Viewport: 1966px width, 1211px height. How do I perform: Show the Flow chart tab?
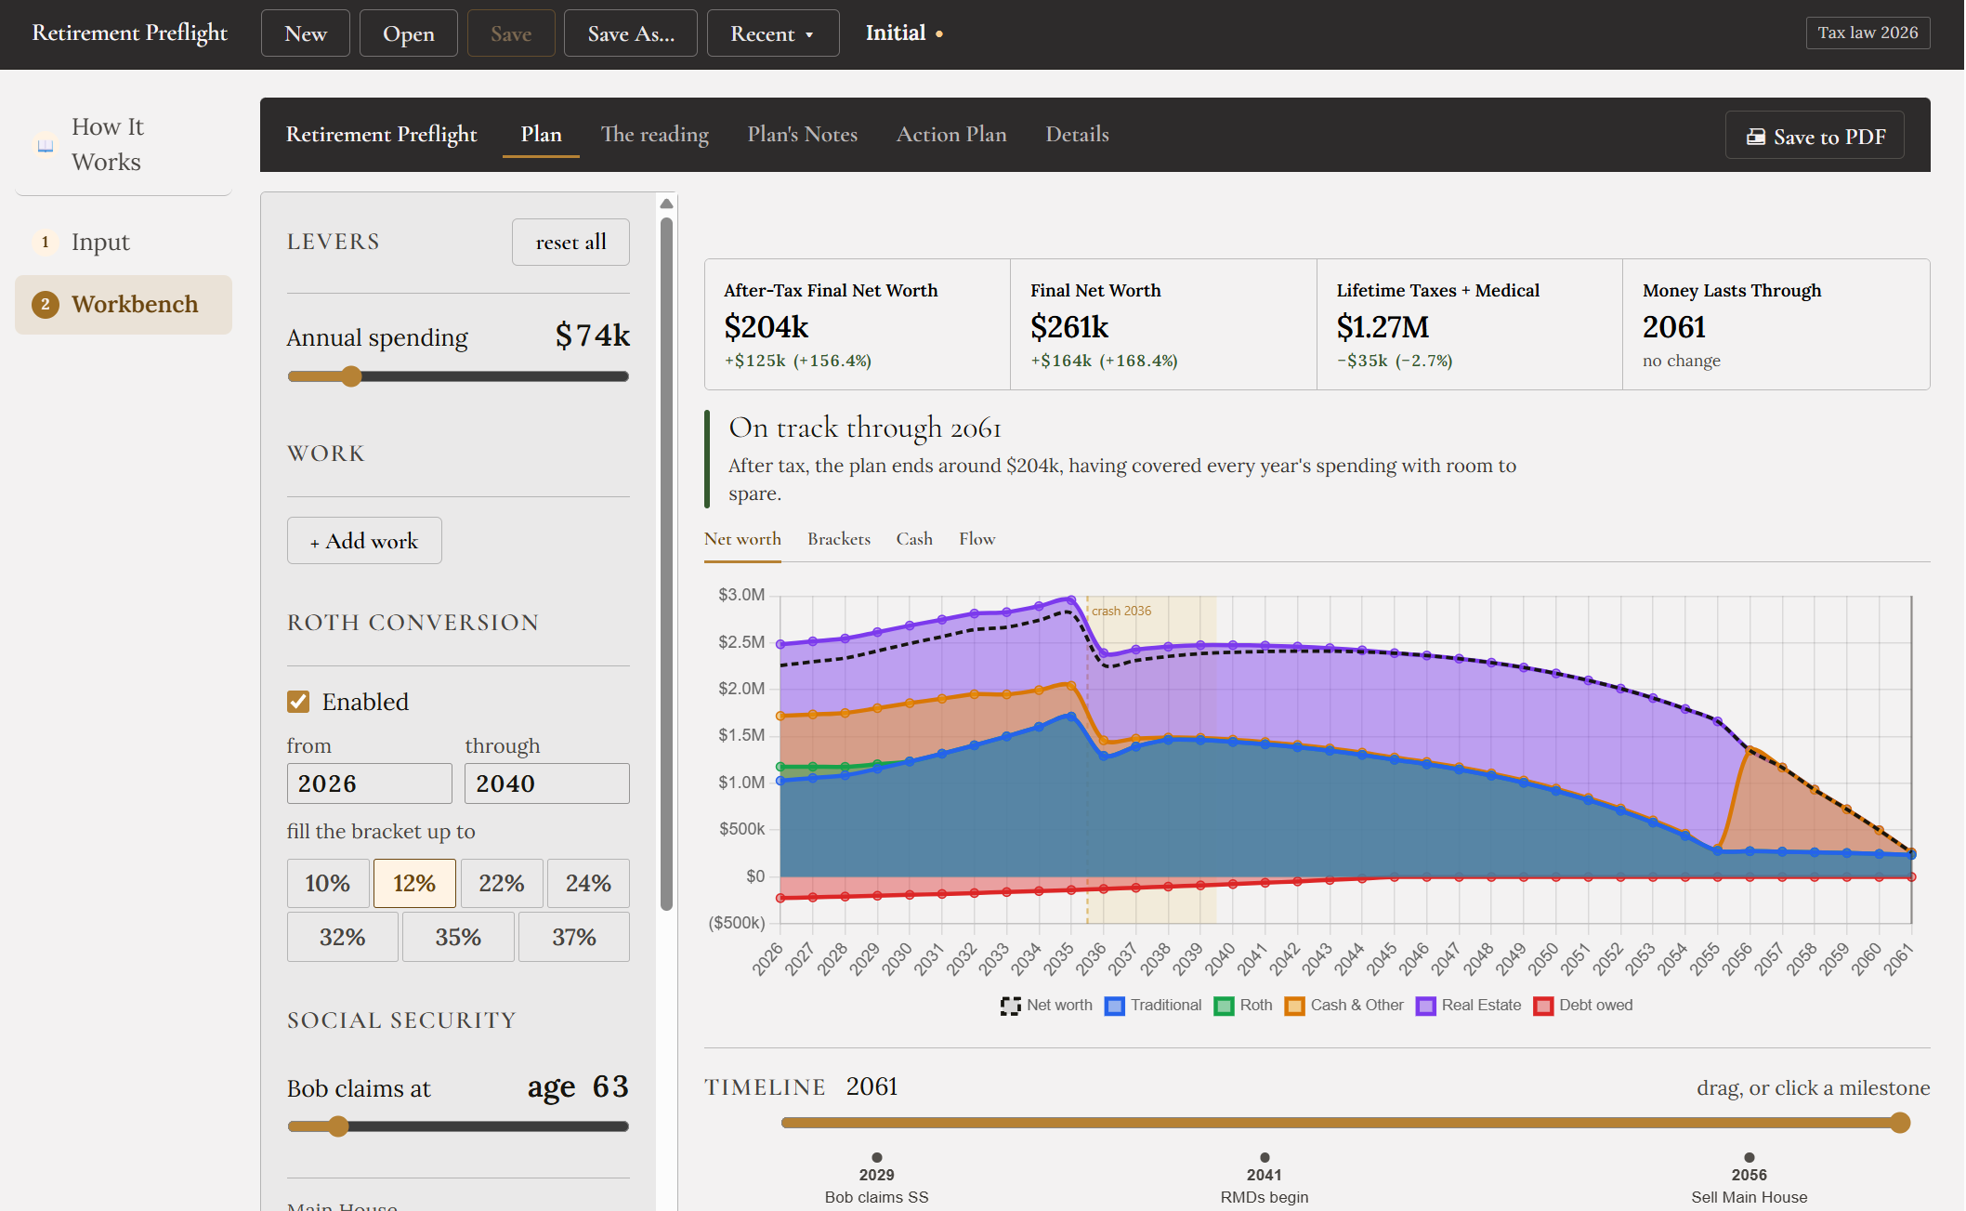(977, 539)
